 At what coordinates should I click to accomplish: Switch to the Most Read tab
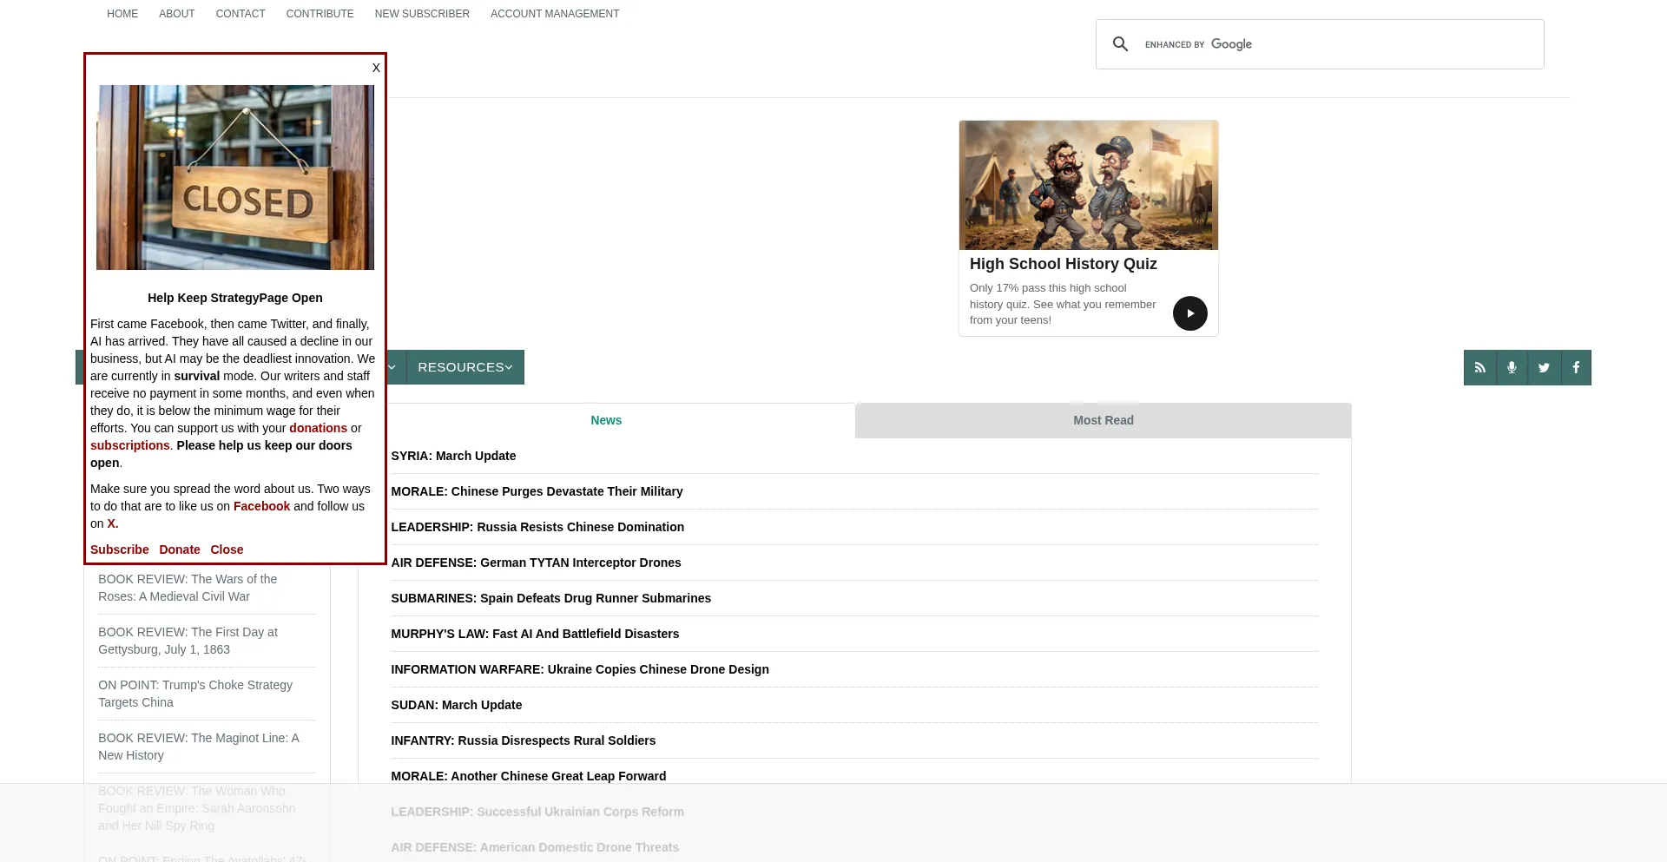pos(1103,420)
